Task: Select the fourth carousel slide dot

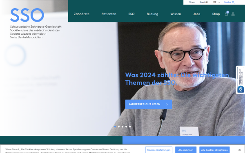Action: (x=126, y=126)
